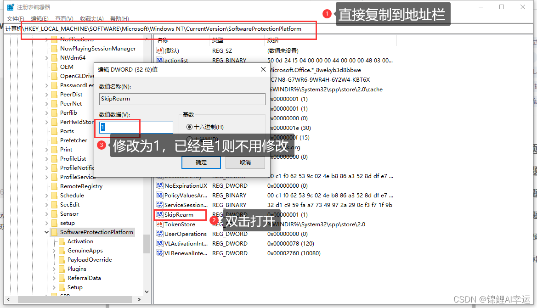The height and width of the screenshot is (308, 537).
Task: Click the UserOperations DWORD icon
Action: coord(159,234)
